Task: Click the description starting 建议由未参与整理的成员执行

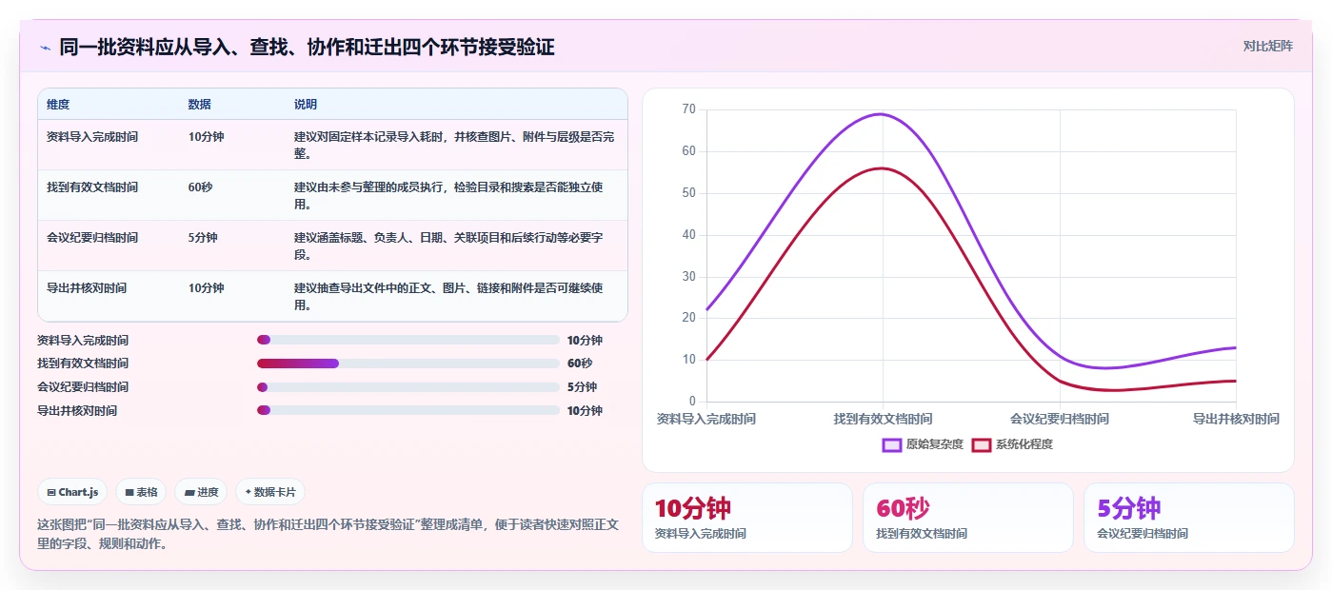Action: coord(448,196)
